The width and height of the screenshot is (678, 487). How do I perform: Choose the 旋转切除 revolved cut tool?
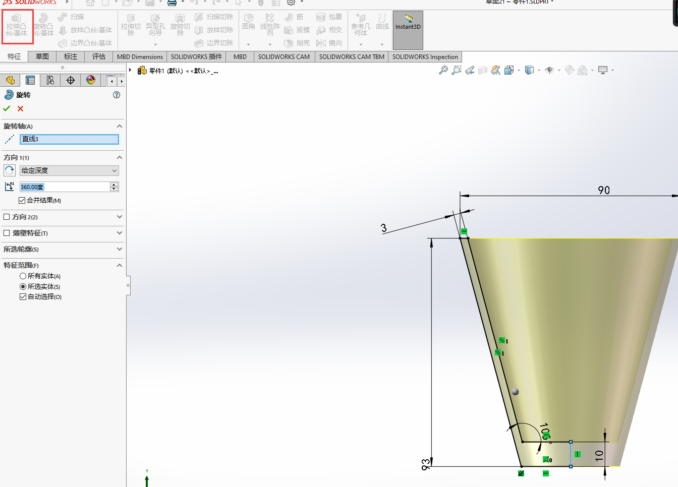tap(180, 25)
